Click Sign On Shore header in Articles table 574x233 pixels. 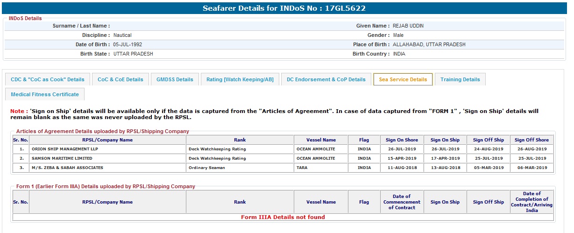402,140
